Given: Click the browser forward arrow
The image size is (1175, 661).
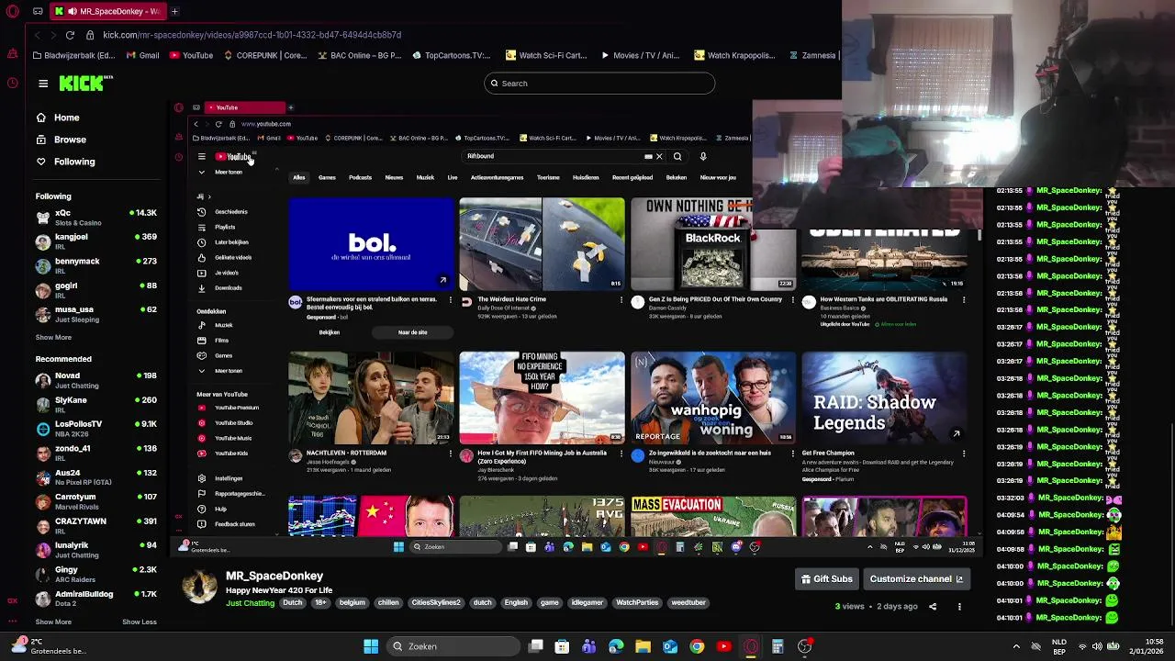Looking at the screenshot, I should 52,35.
